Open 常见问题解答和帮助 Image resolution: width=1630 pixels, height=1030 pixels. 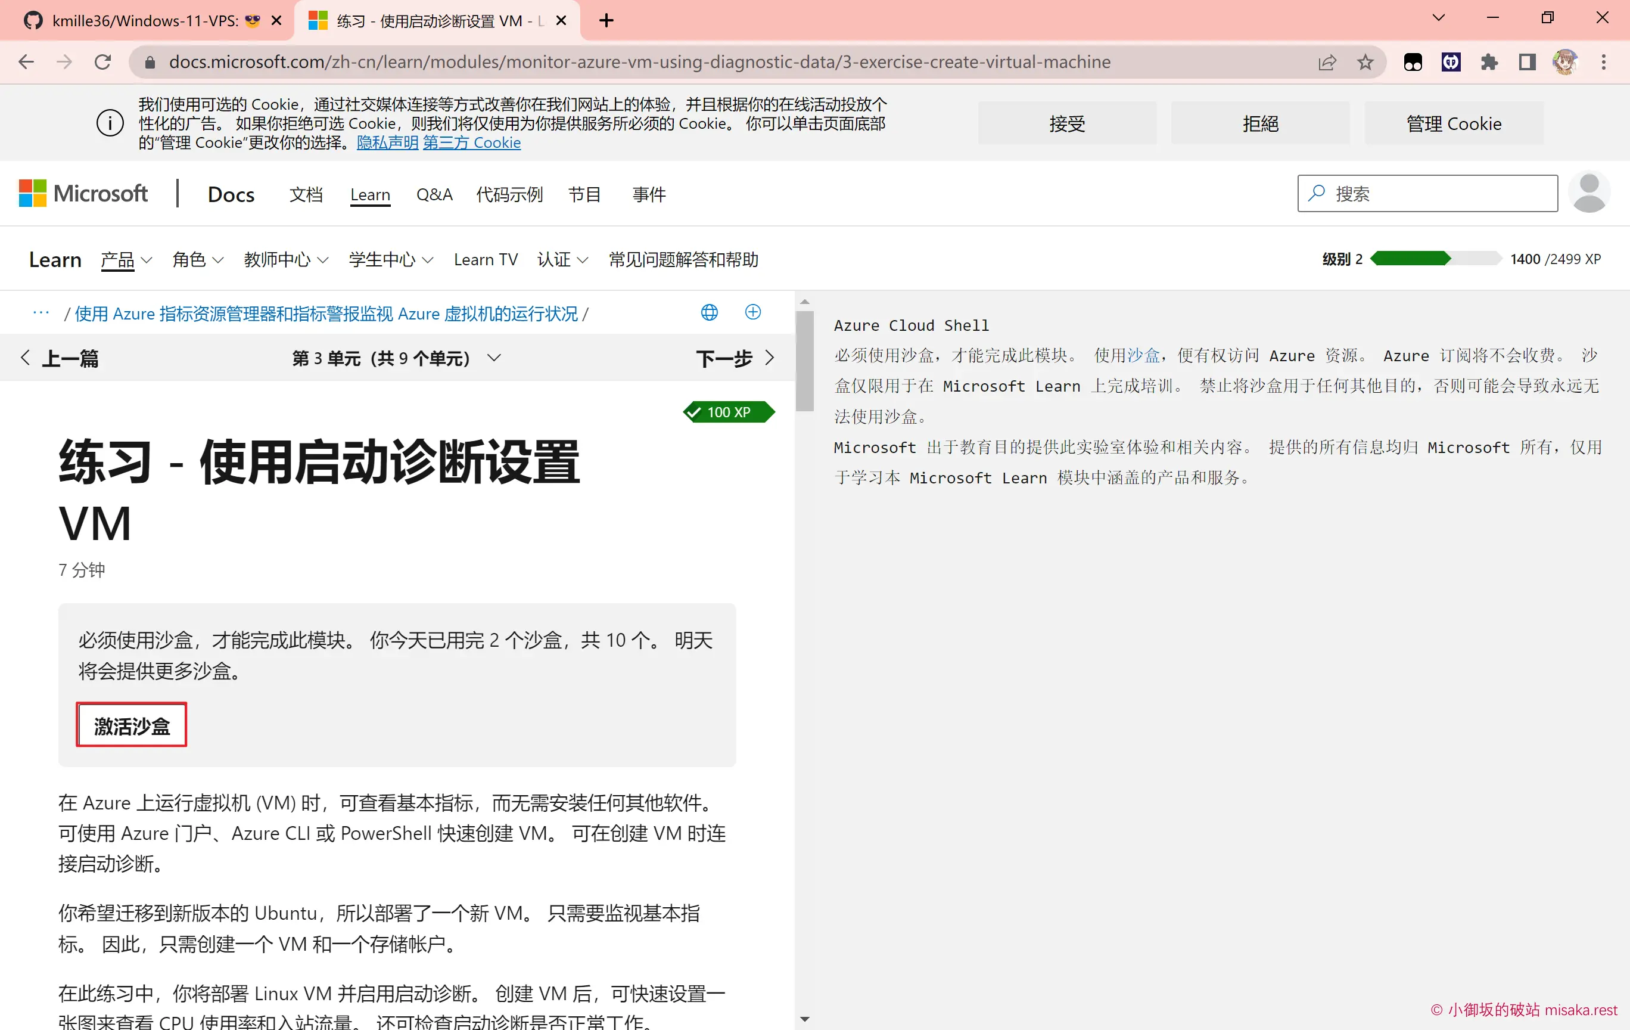coord(683,259)
